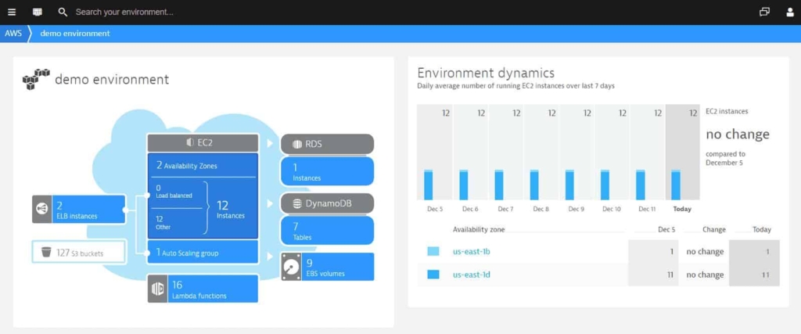This screenshot has width=801, height=334.
Task: Select the us-east-1d no change cell
Action: point(705,275)
